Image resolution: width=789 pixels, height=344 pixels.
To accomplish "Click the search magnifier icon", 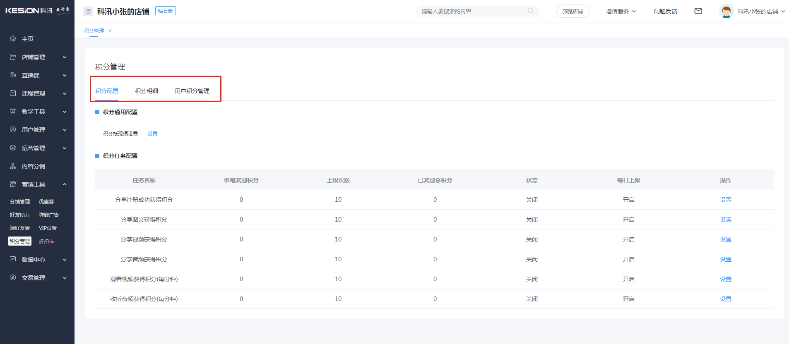I will click(x=530, y=11).
